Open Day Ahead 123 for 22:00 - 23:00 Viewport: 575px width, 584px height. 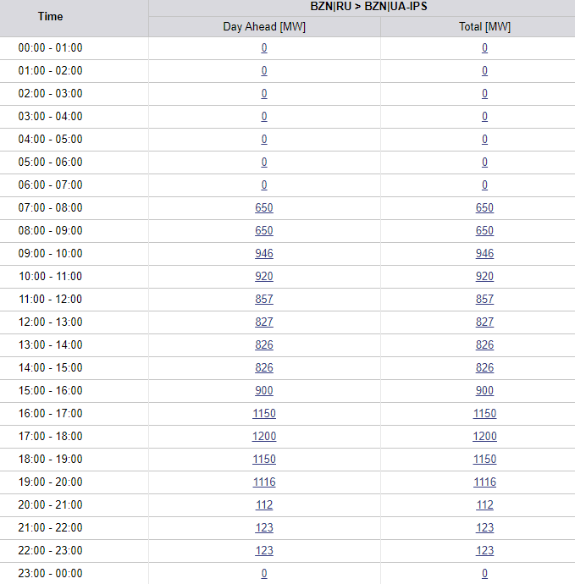point(264,550)
